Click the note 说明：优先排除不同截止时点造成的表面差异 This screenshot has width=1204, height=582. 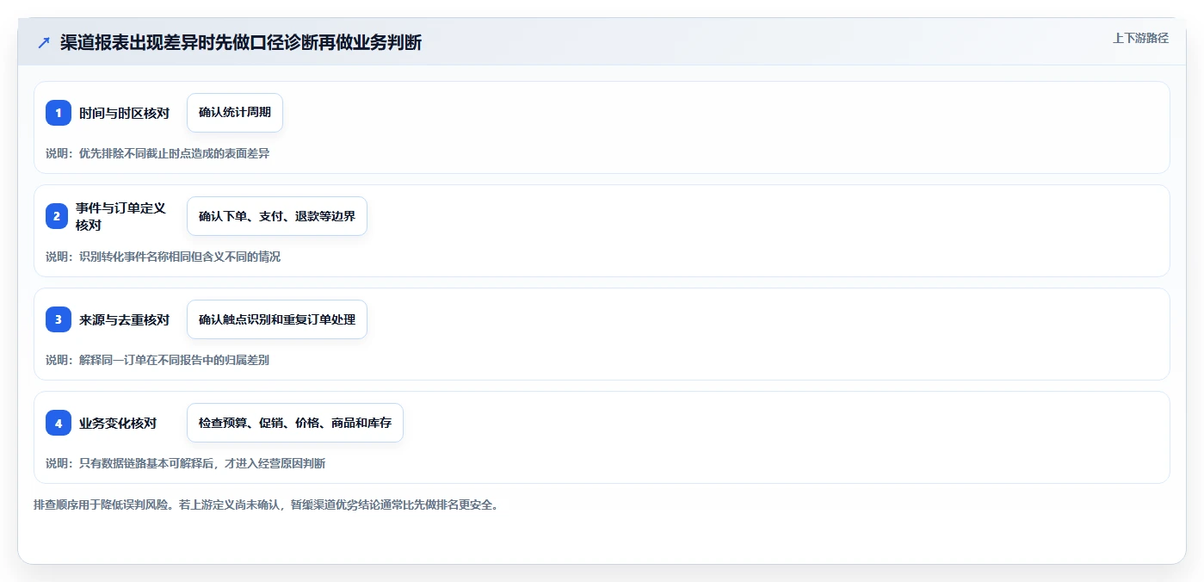(x=158, y=153)
